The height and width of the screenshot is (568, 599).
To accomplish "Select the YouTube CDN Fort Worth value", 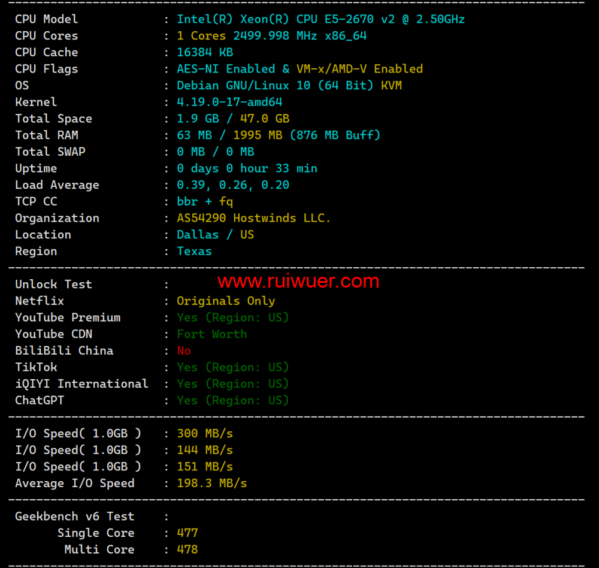I will tap(211, 334).
